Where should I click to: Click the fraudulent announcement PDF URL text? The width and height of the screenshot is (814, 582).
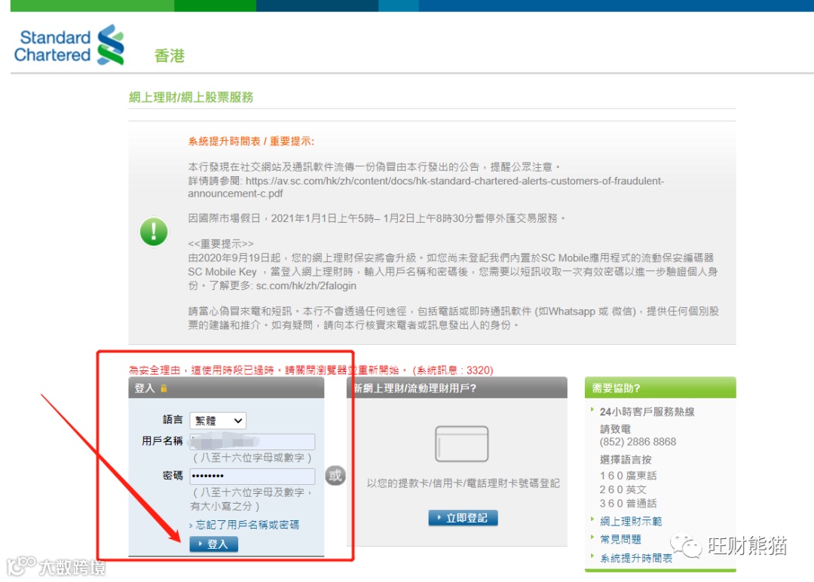point(426,187)
